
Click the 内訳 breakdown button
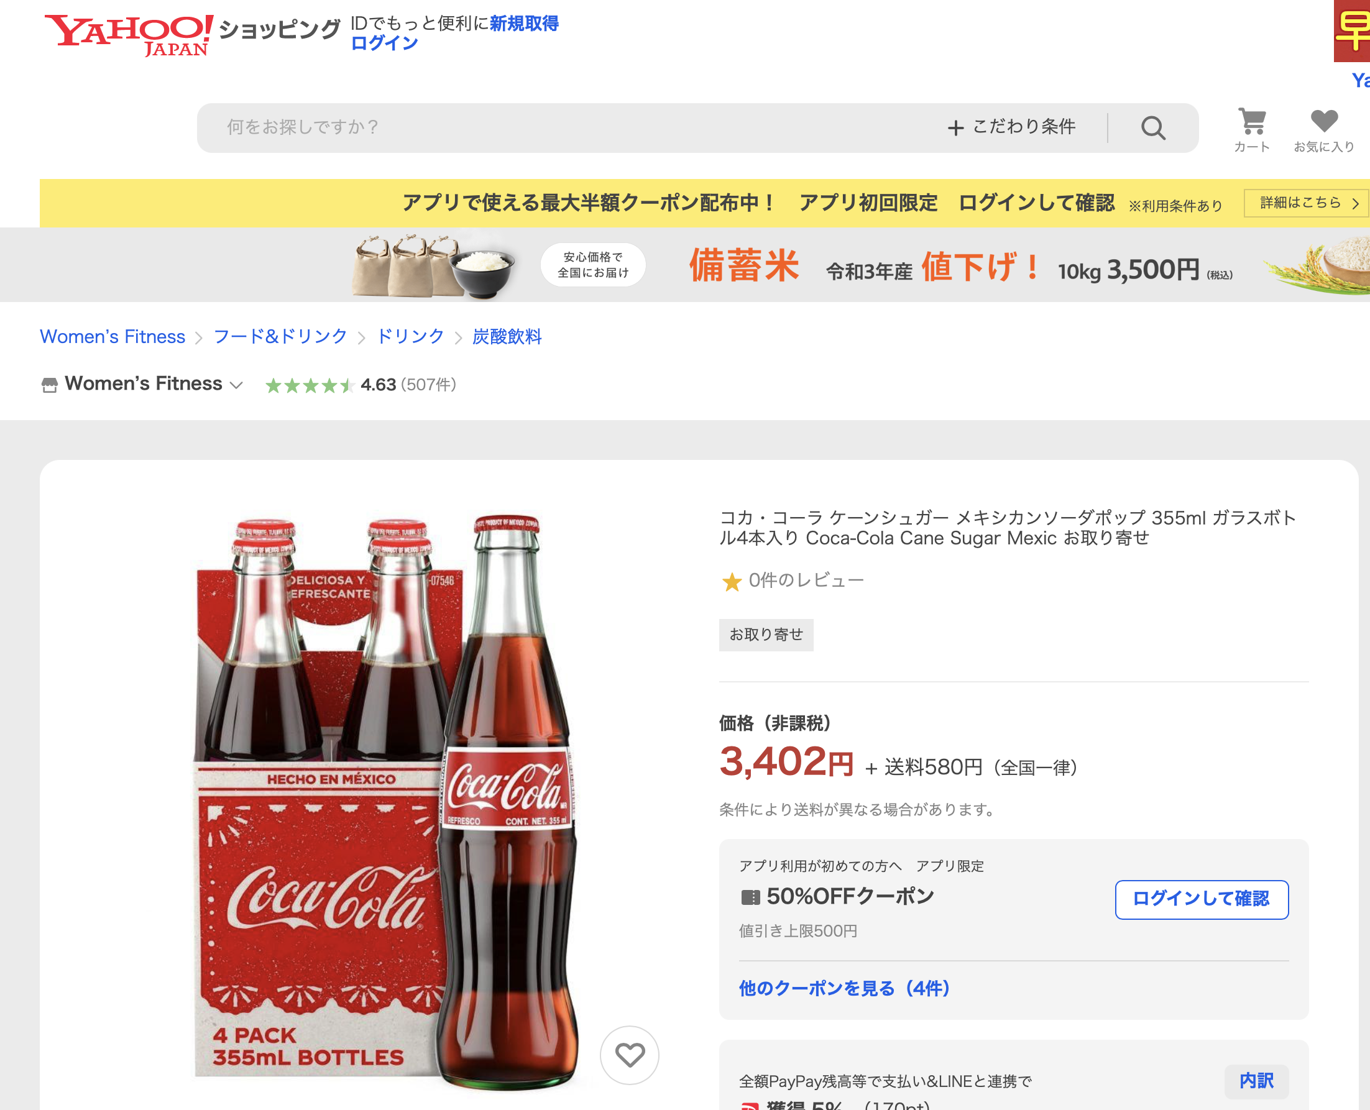click(1256, 1081)
